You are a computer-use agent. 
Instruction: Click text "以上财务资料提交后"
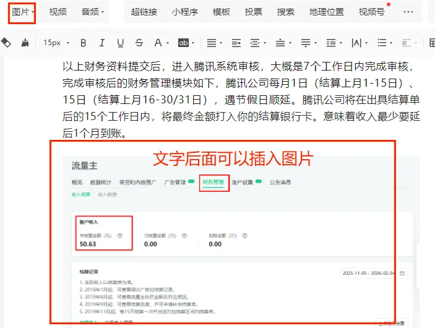click(x=111, y=67)
